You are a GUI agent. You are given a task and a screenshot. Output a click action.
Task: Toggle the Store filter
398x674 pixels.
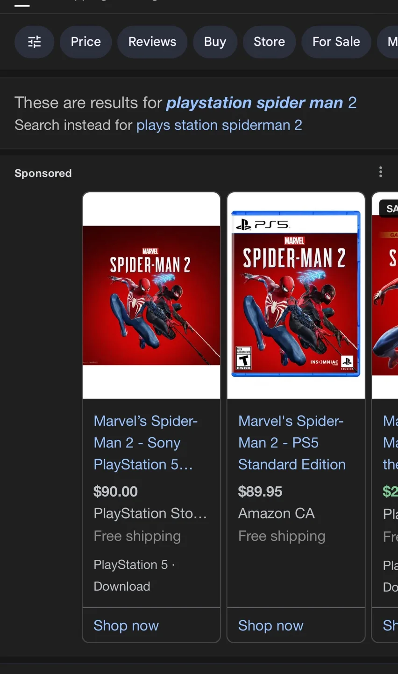[x=269, y=42]
